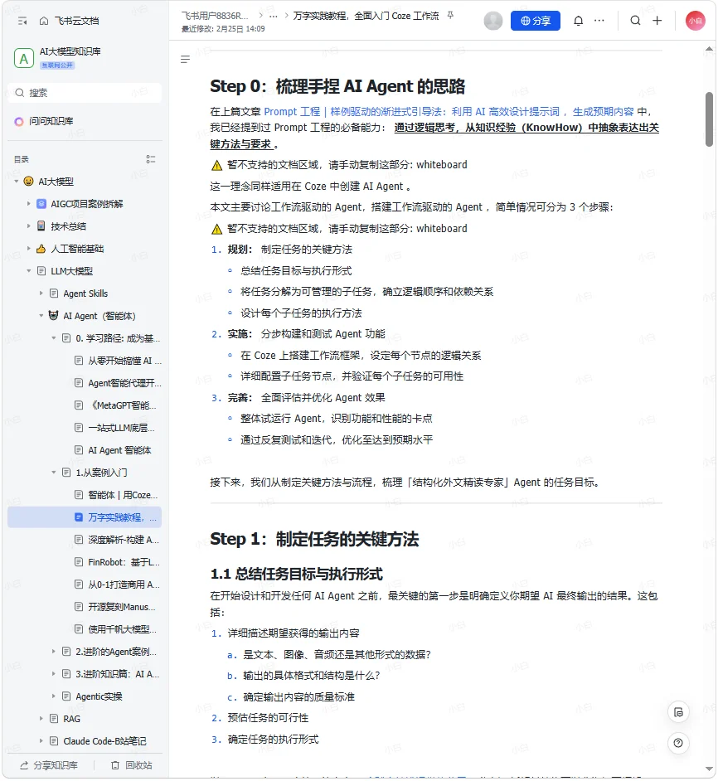Open the notifications bell

(578, 21)
